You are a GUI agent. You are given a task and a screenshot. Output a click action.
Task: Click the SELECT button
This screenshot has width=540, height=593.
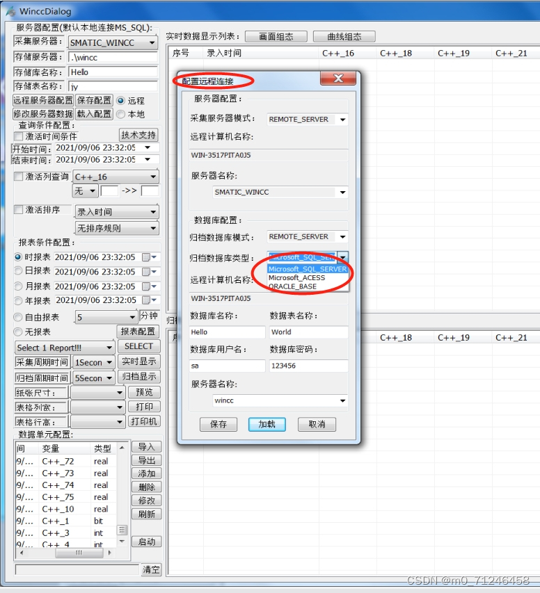[138, 346]
